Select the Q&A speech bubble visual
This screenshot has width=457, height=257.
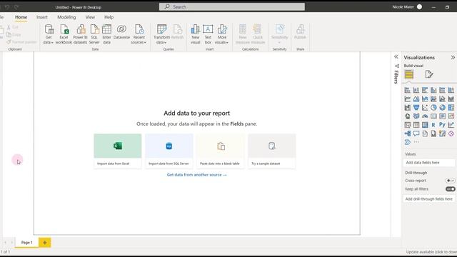416,133
